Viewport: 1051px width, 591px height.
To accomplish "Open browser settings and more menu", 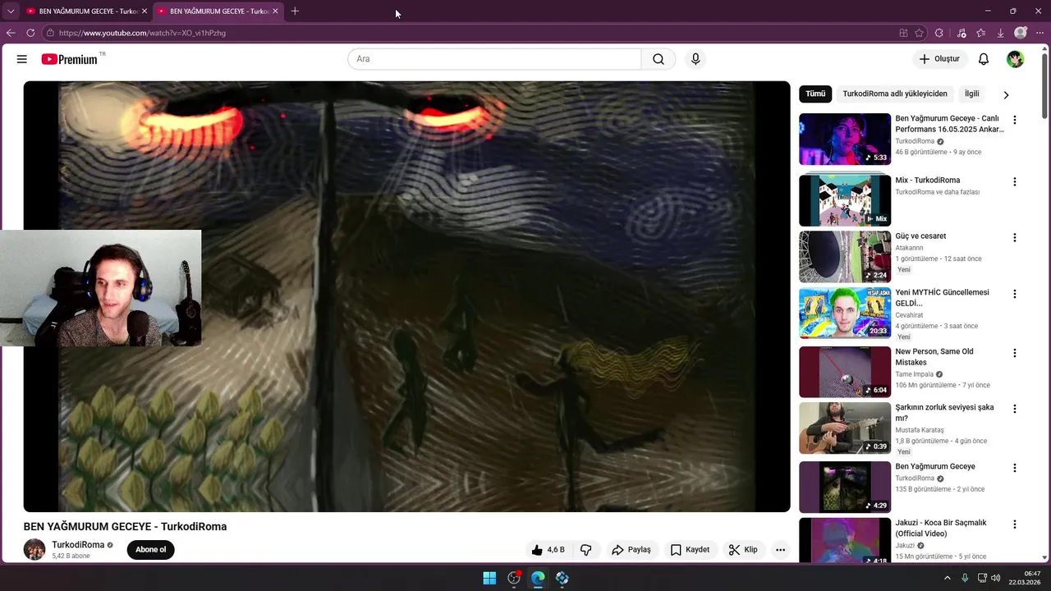I will [1040, 33].
